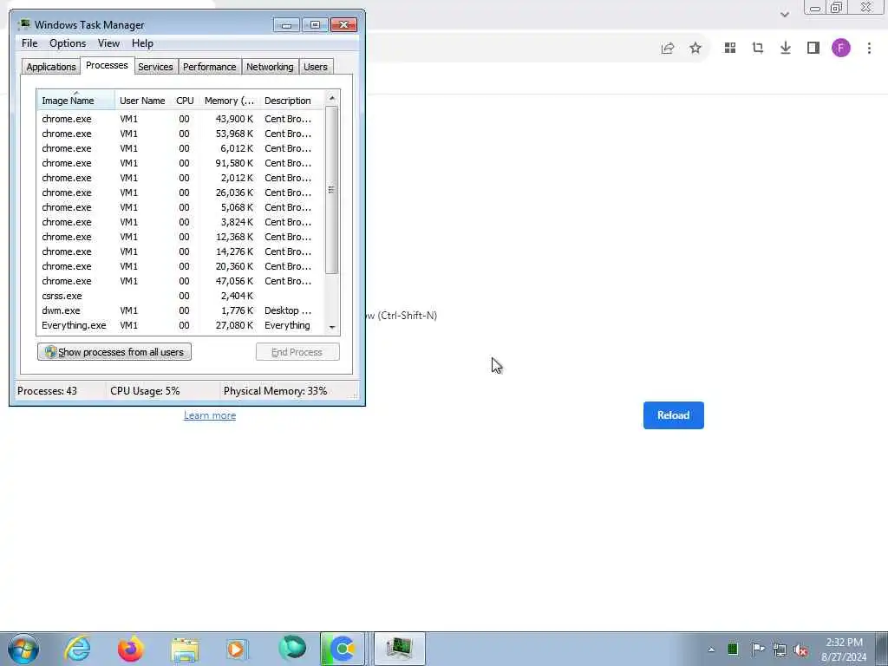This screenshot has width=888, height=666.
Task: Click Show Desktop strip at taskbar end
Action: 881,649
